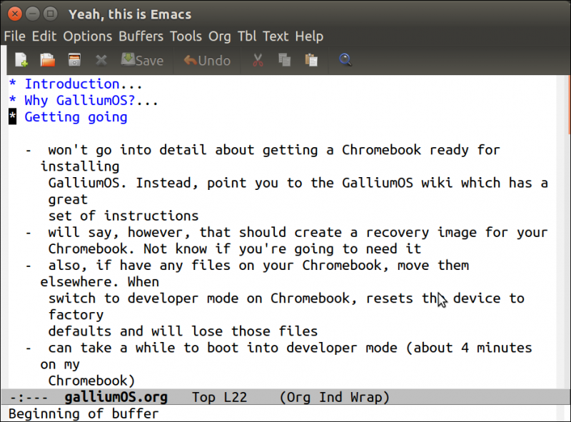The height and width of the screenshot is (422, 571).
Task: Open the Tbl menu
Action: 246,36
